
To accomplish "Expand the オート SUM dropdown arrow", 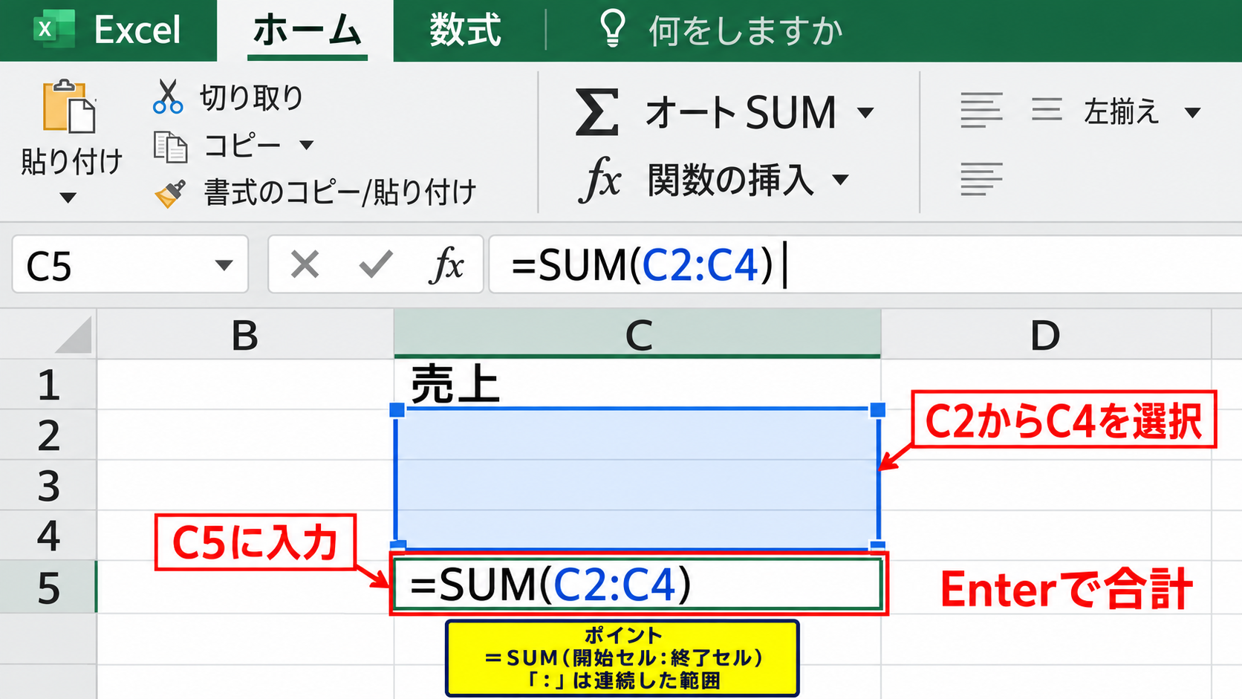I will (x=865, y=113).
